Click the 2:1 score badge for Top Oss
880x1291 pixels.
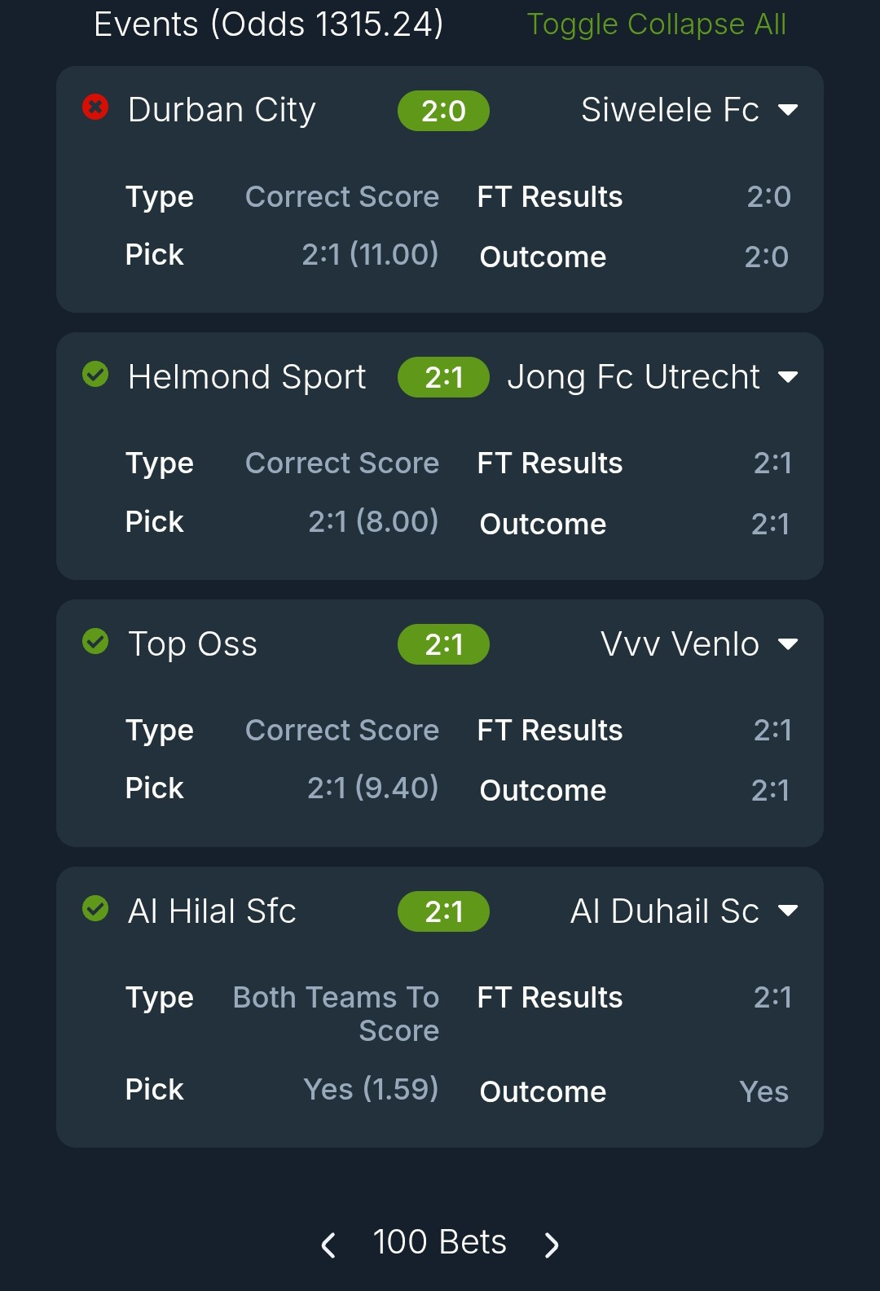443,645
